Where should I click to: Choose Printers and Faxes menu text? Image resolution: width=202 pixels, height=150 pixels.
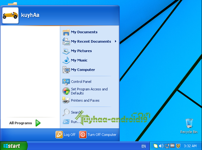(x=85, y=100)
